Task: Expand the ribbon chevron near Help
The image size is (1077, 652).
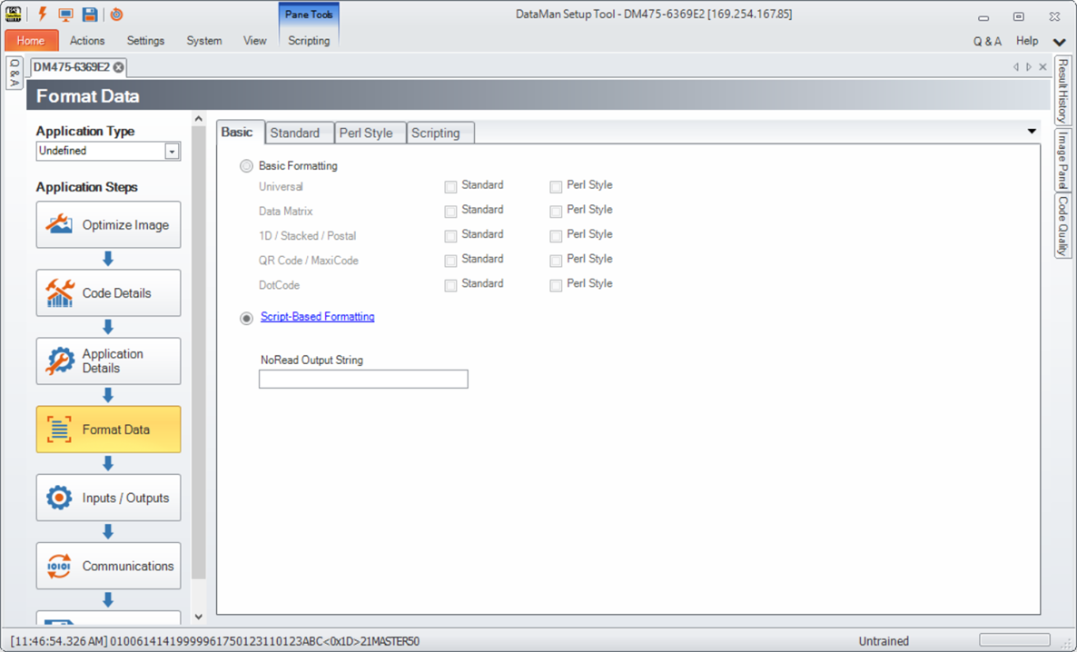Action: pos(1059,42)
